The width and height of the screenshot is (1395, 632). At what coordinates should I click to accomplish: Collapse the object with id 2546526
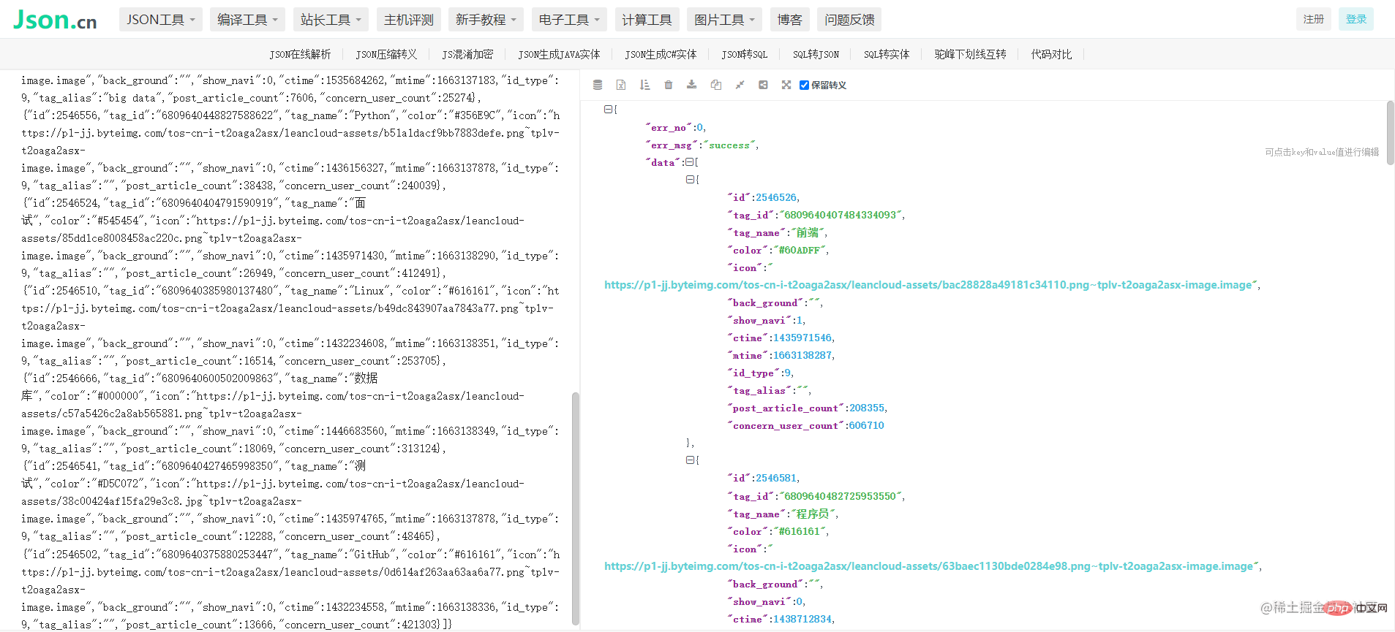tap(690, 179)
